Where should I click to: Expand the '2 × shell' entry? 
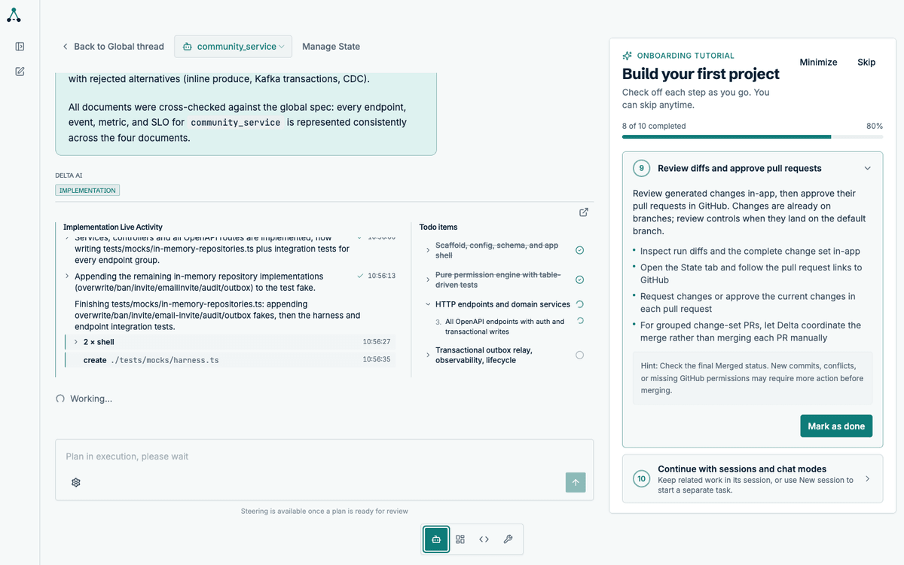click(75, 342)
